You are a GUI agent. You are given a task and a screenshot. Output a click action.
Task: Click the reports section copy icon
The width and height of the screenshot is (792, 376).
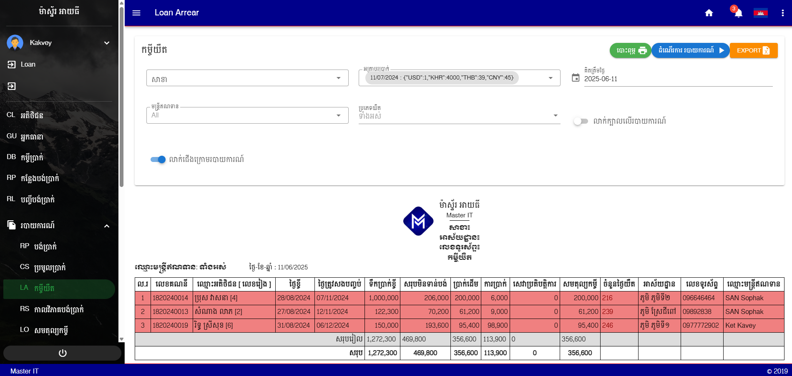12,225
